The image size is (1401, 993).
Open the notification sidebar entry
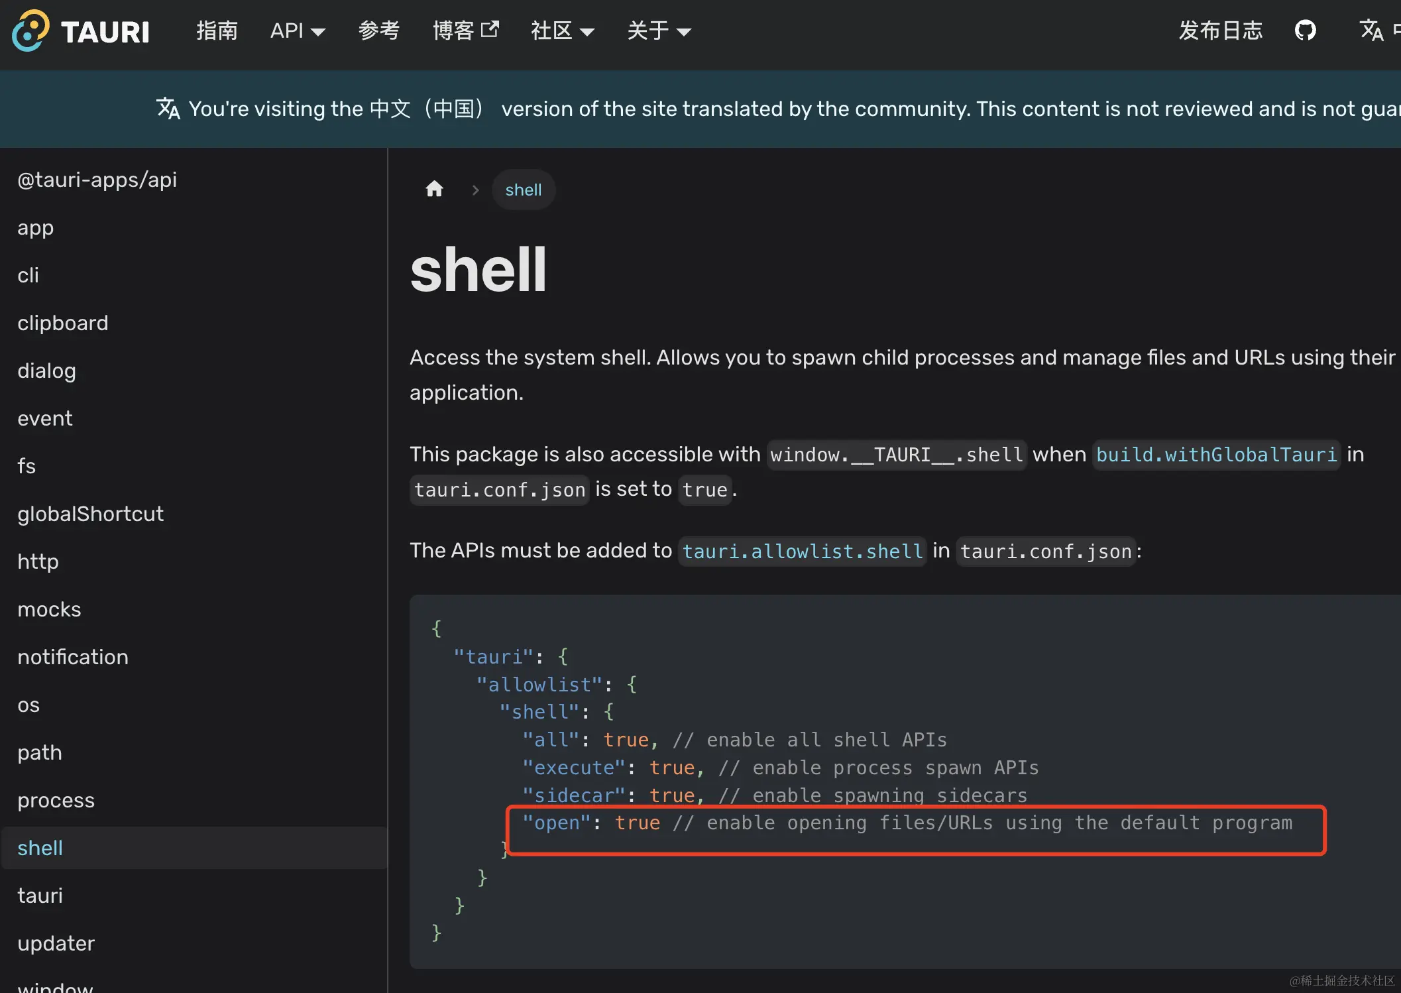click(x=73, y=657)
